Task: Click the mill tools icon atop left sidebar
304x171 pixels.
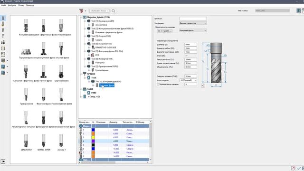Action: (3, 18)
